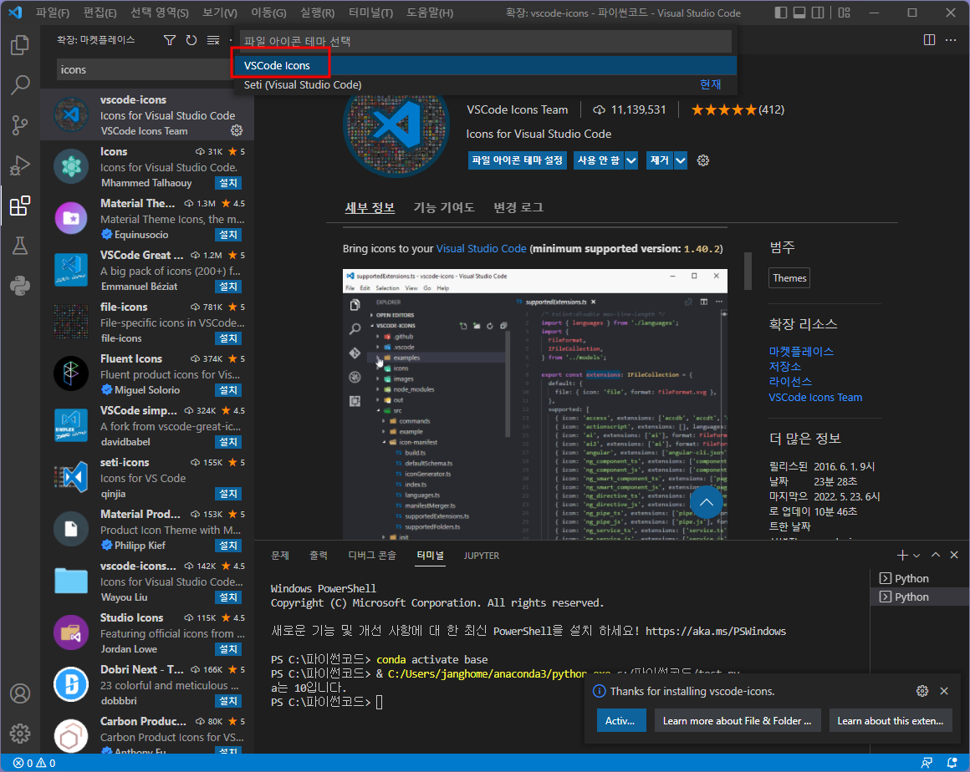Maximize the panel with caret icon
This screenshot has height=772, width=970.
(x=936, y=555)
